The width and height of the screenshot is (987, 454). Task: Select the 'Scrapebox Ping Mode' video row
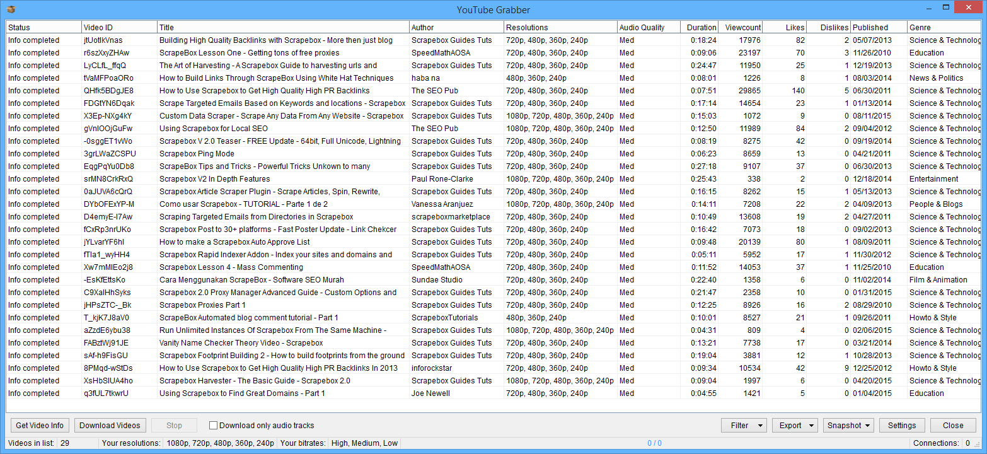coord(252,153)
